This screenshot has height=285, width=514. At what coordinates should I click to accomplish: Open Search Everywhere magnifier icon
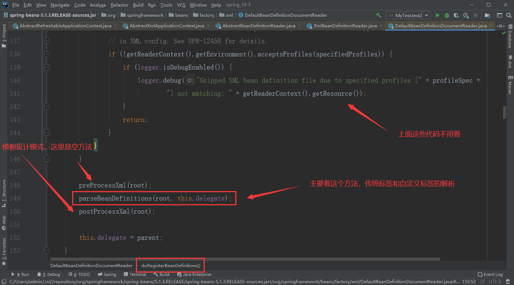point(508,15)
